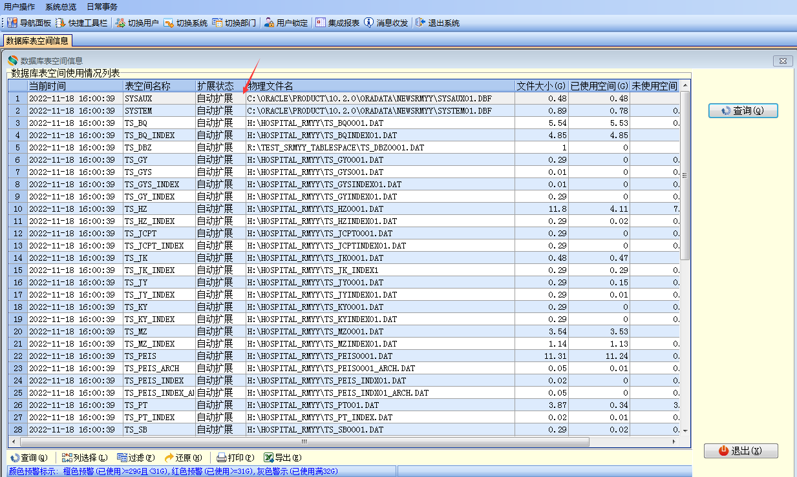Select the 数据库表空间信息 tab
This screenshot has width=797, height=477.
37,41
